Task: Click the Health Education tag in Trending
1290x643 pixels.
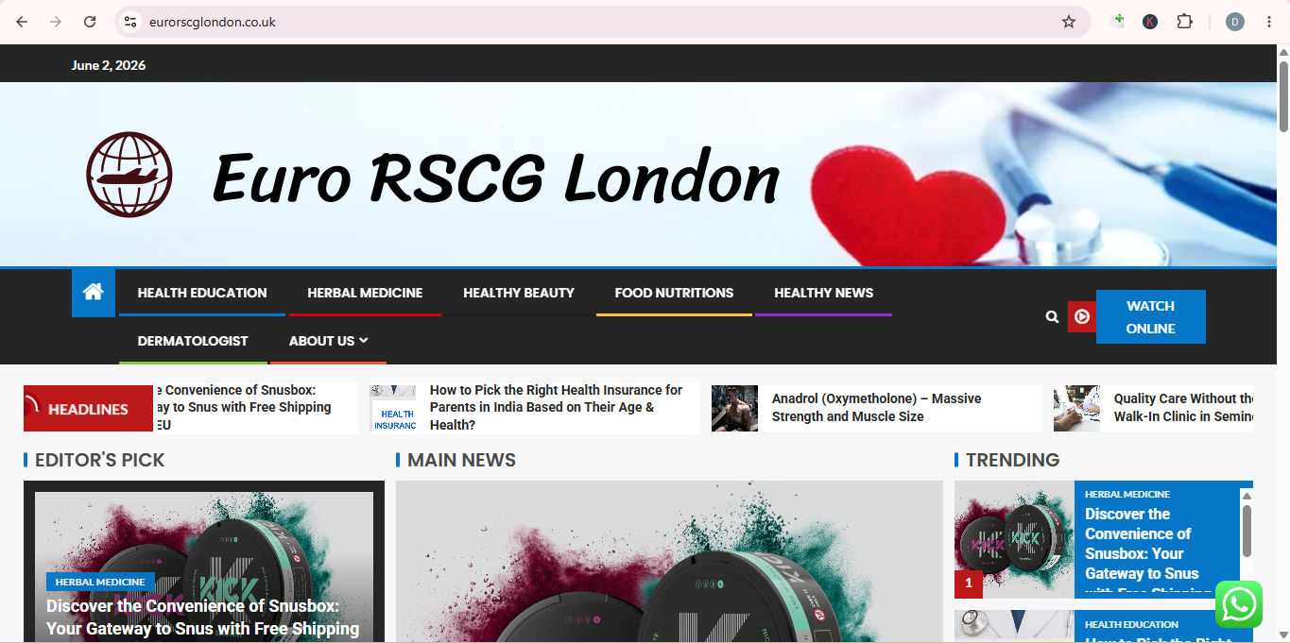Action: tap(1131, 624)
